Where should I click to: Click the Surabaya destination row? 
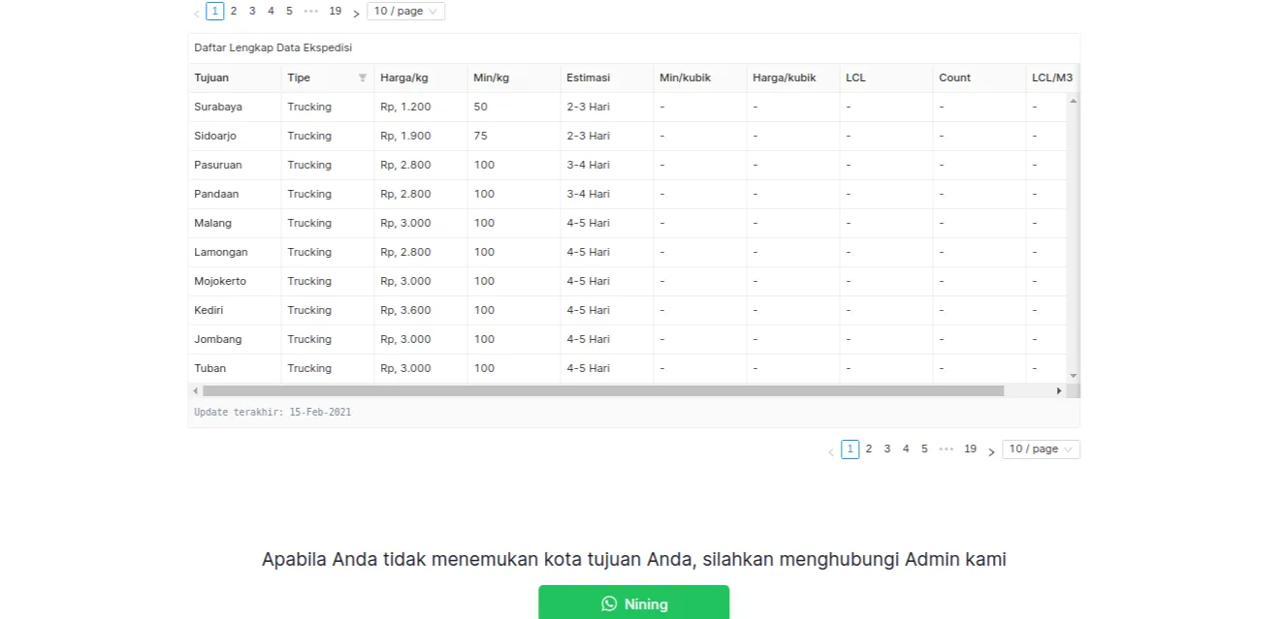218,108
